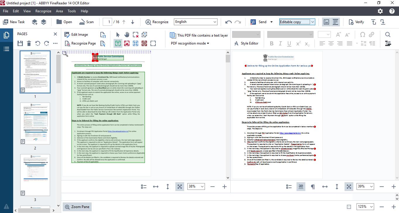The image size is (399, 213).
Task: Click the image pane vertical scrollbar
Action: [228, 114]
